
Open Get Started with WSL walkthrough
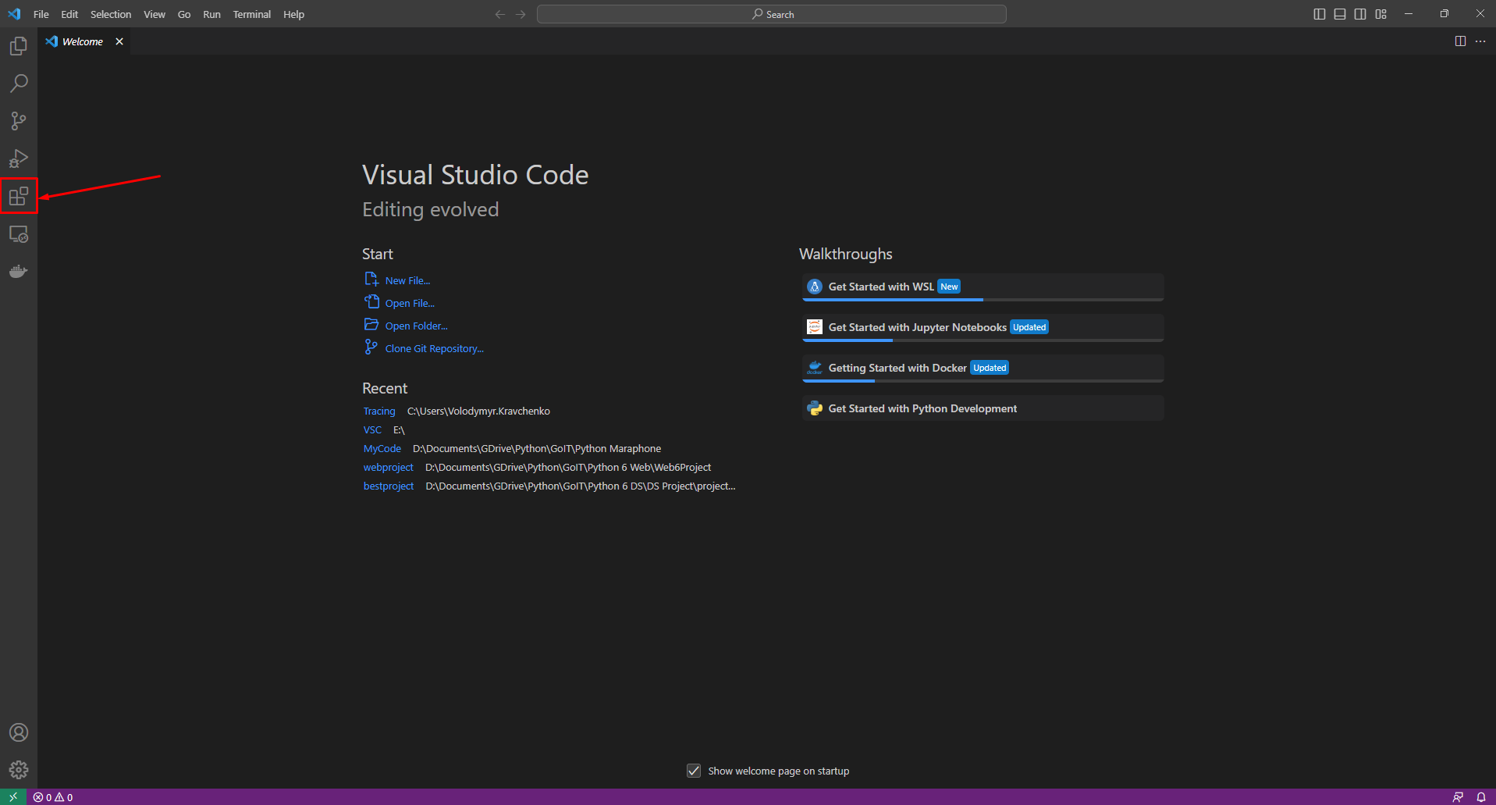983,287
